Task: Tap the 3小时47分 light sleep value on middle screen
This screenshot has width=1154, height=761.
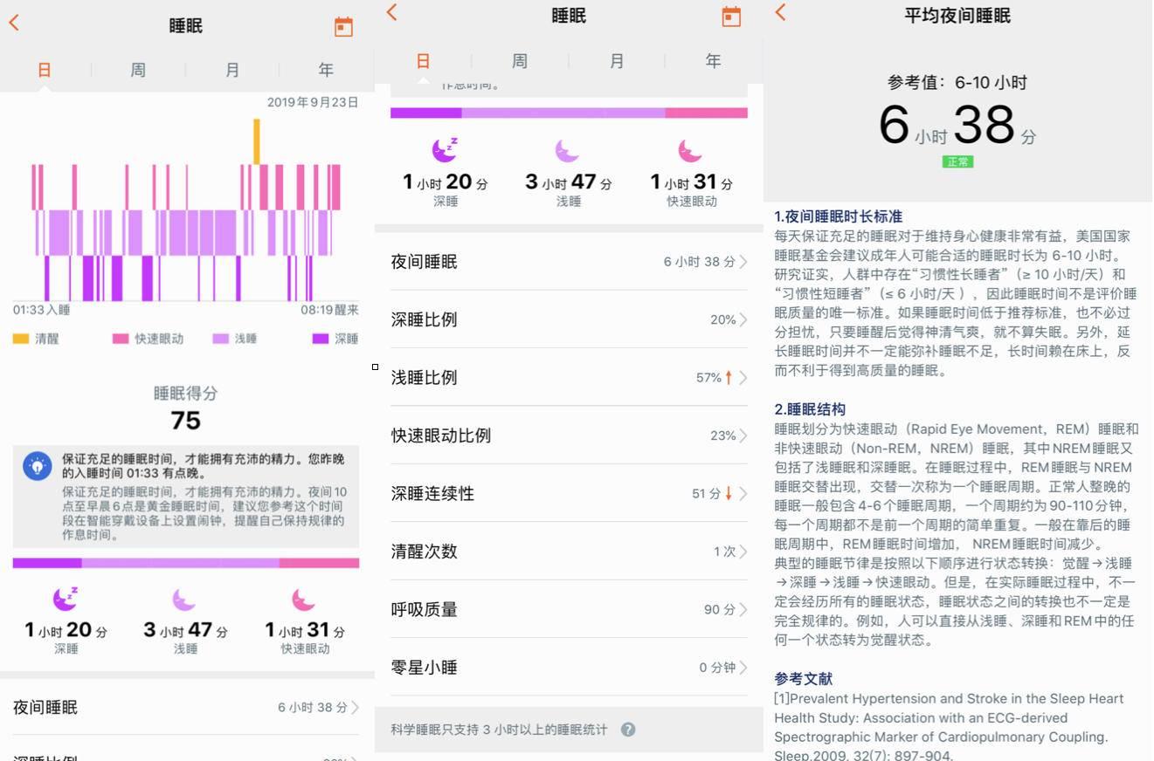Action: (x=568, y=182)
